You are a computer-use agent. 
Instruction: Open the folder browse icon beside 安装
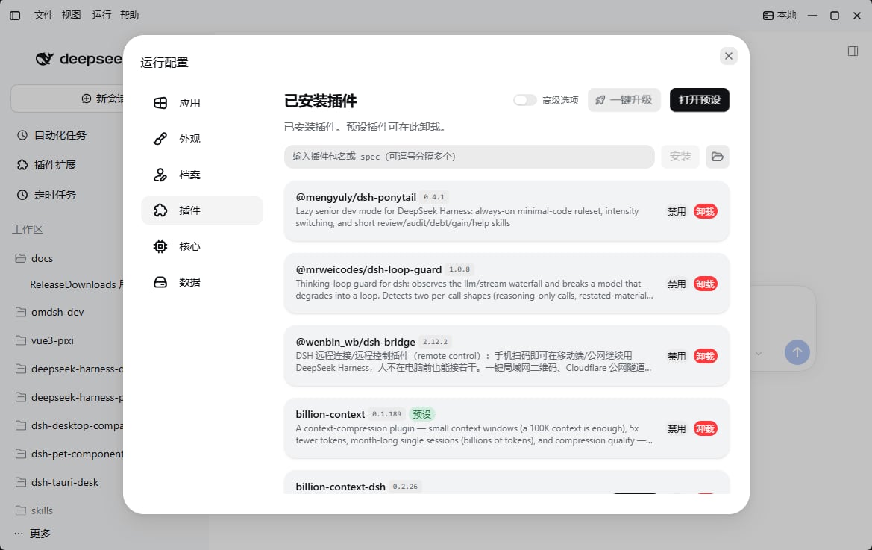[x=718, y=157]
